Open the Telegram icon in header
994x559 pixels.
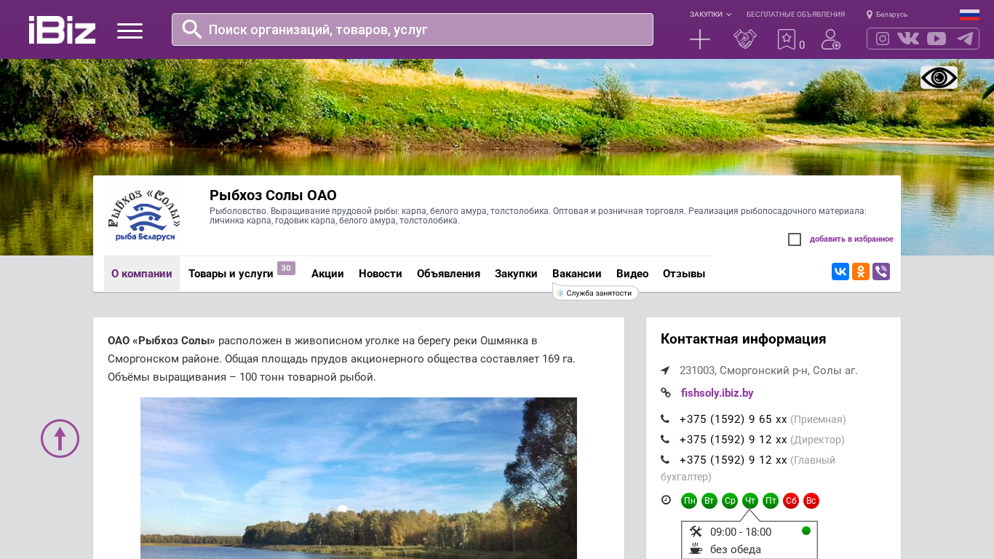tap(965, 39)
